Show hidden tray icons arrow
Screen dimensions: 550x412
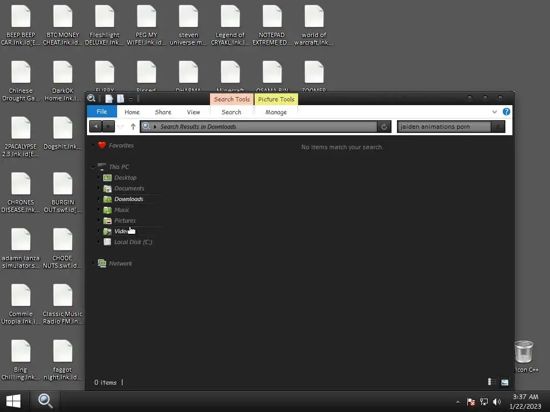pyautogui.click(x=458, y=402)
